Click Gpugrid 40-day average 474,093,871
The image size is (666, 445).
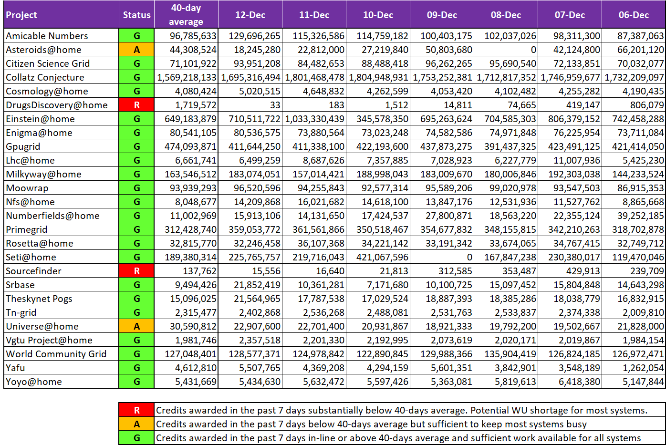click(x=186, y=146)
